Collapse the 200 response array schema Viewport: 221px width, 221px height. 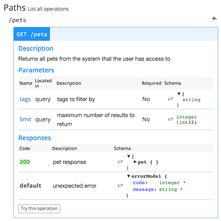point(129,156)
